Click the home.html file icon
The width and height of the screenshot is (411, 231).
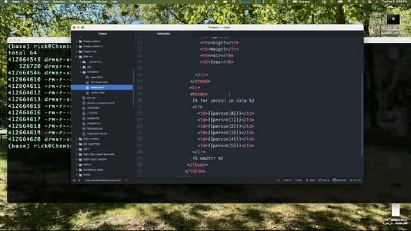click(87, 87)
